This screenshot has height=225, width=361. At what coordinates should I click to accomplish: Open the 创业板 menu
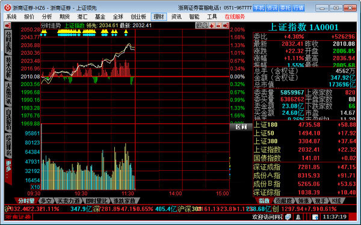pos(138,17)
